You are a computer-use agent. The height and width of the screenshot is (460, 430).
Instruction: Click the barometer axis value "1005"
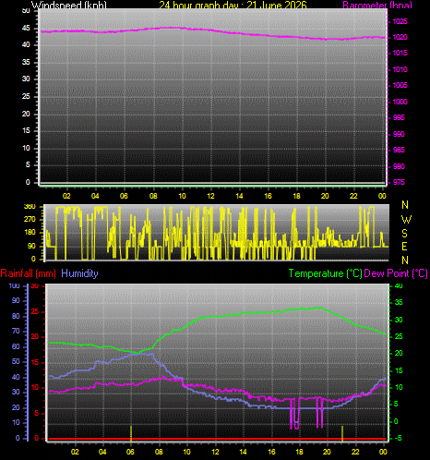400,85
